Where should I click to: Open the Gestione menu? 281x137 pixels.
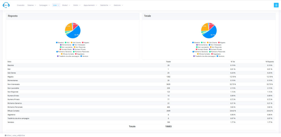pos(118,5)
